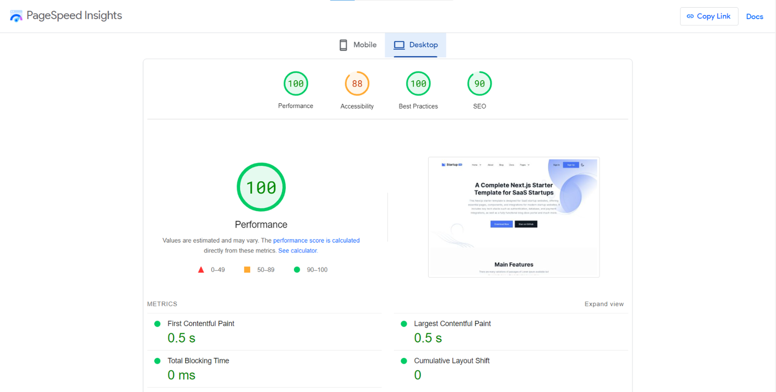Click the mobile phone icon
Screen dimensions: 776x392
tap(343, 45)
